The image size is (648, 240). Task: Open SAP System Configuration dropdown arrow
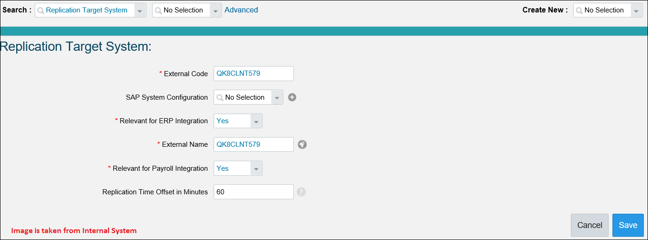(277, 97)
